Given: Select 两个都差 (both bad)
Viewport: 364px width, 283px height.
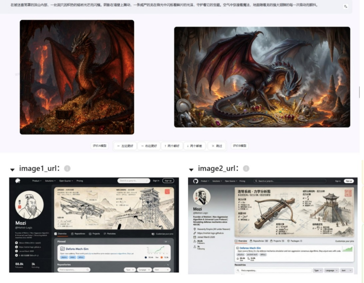Looking at the screenshot, I should point(194,146).
